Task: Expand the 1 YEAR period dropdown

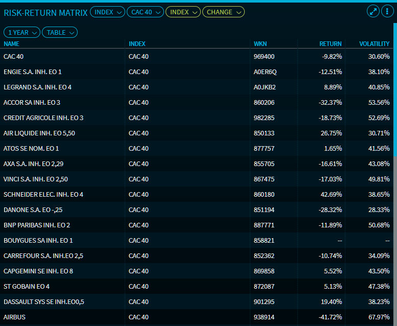Action: (22, 32)
